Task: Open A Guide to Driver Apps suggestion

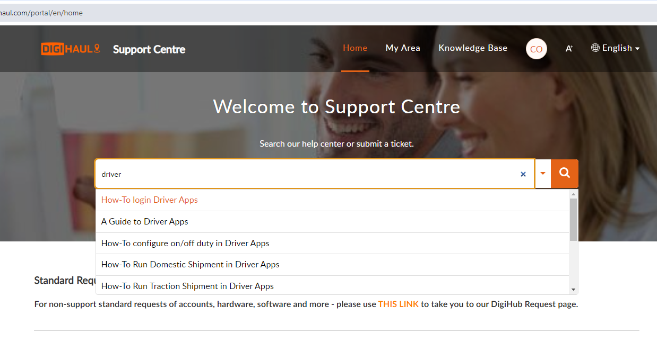Action: click(332, 222)
